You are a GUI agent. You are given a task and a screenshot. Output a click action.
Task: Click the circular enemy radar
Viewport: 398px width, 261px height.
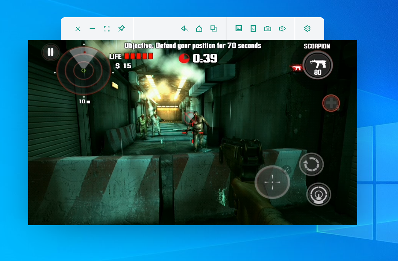tap(83, 70)
